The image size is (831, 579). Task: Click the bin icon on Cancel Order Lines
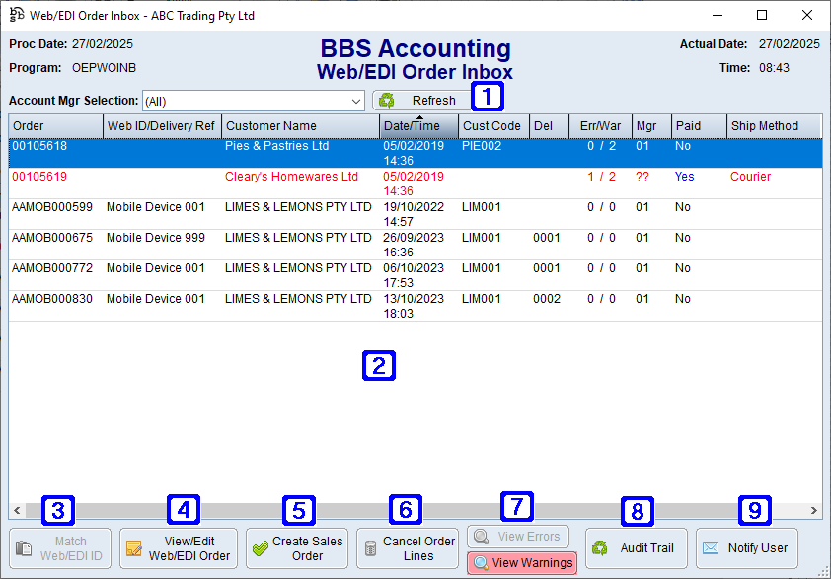(x=370, y=548)
